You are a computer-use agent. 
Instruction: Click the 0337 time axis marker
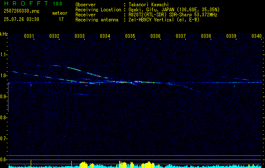(x=181, y=36)
